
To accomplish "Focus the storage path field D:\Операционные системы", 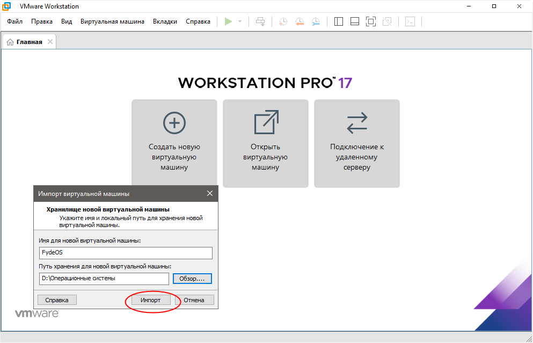I will (x=104, y=279).
